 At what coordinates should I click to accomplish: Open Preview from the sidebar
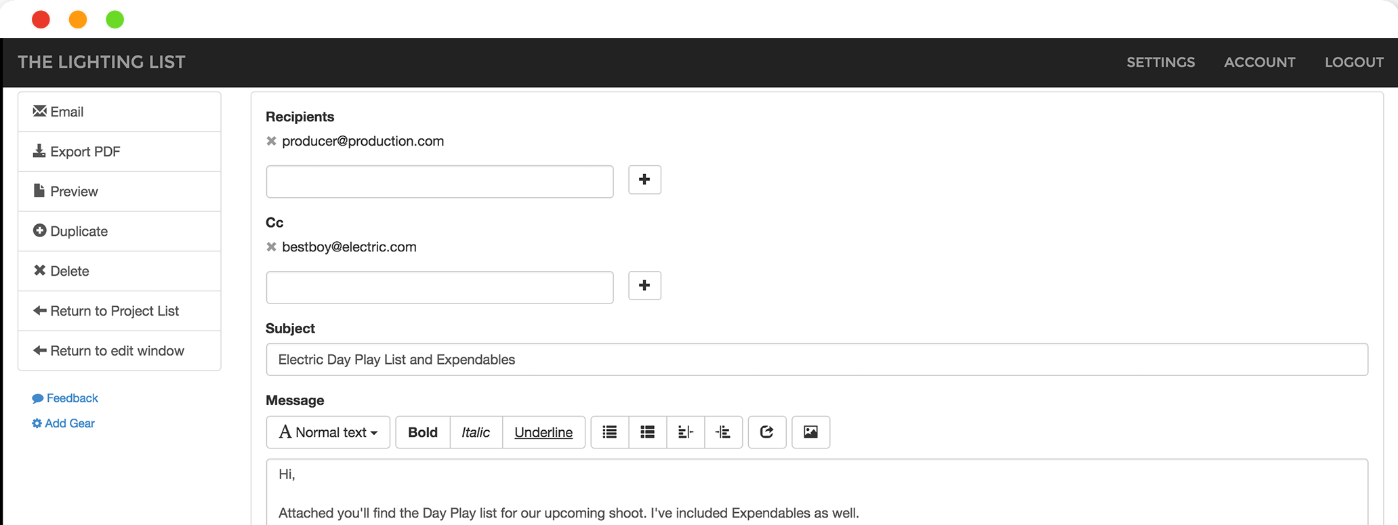119,192
